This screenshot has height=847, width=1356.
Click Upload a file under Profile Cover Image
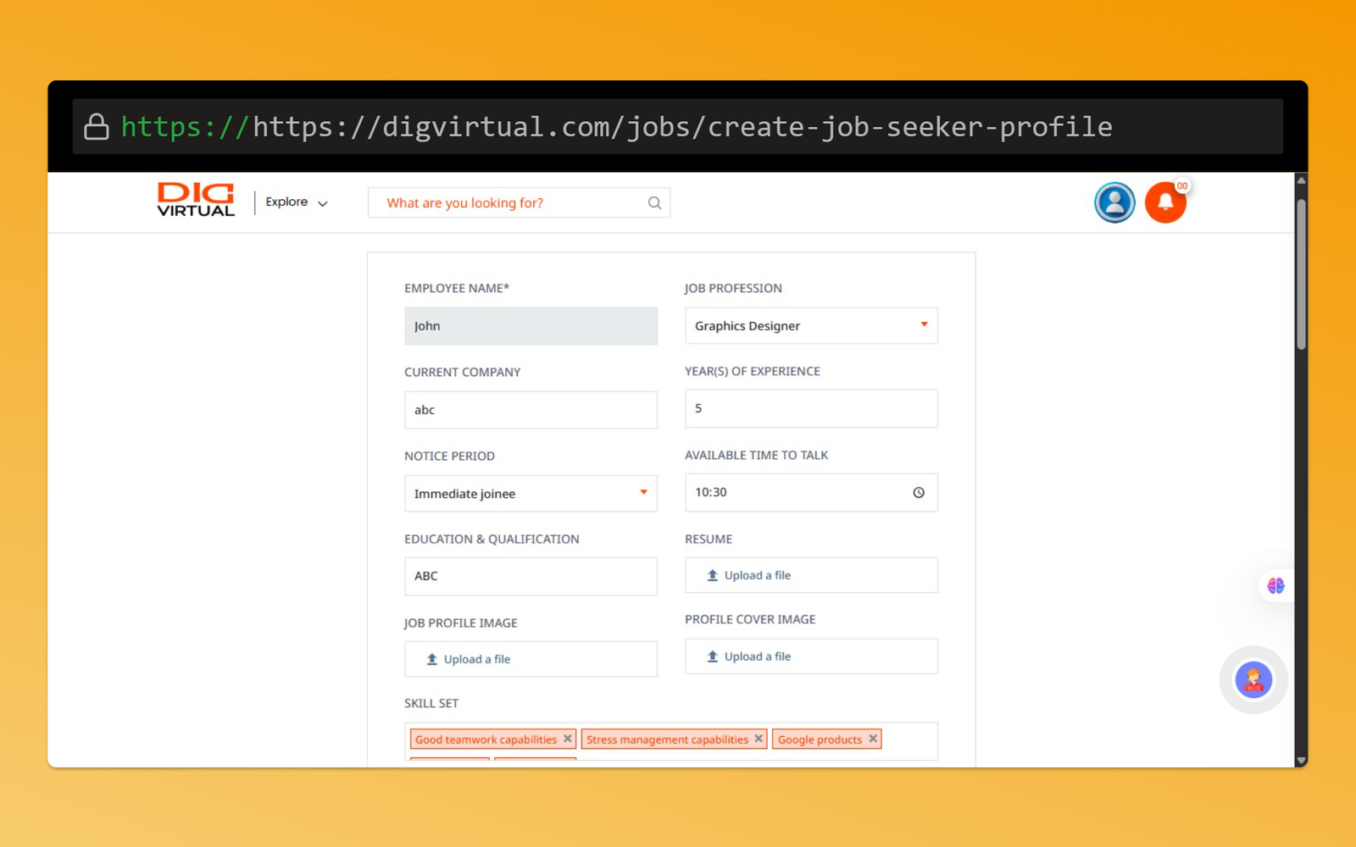[811, 656]
